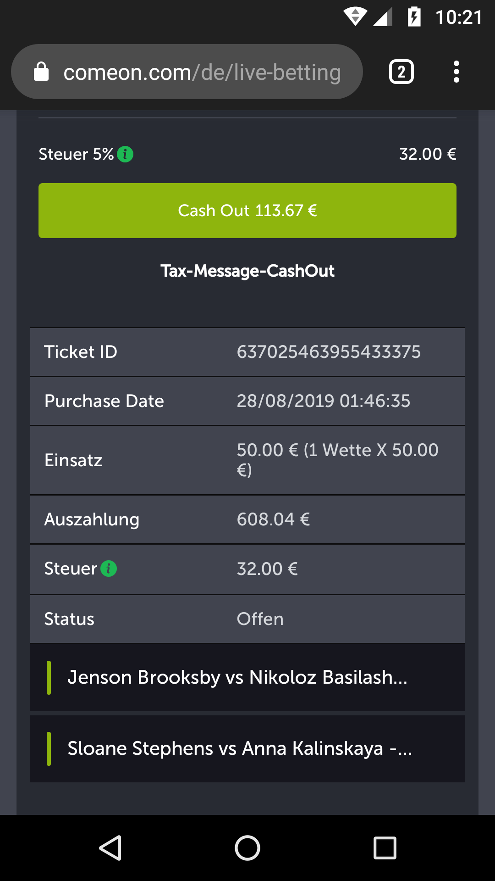Open the browser tab switcher
The height and width of the screenshot is (881, 495).
pos(401,72)
